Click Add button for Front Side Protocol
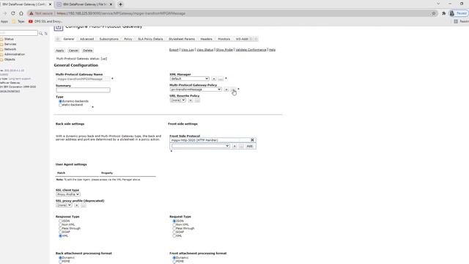 [x=249, y=146]
